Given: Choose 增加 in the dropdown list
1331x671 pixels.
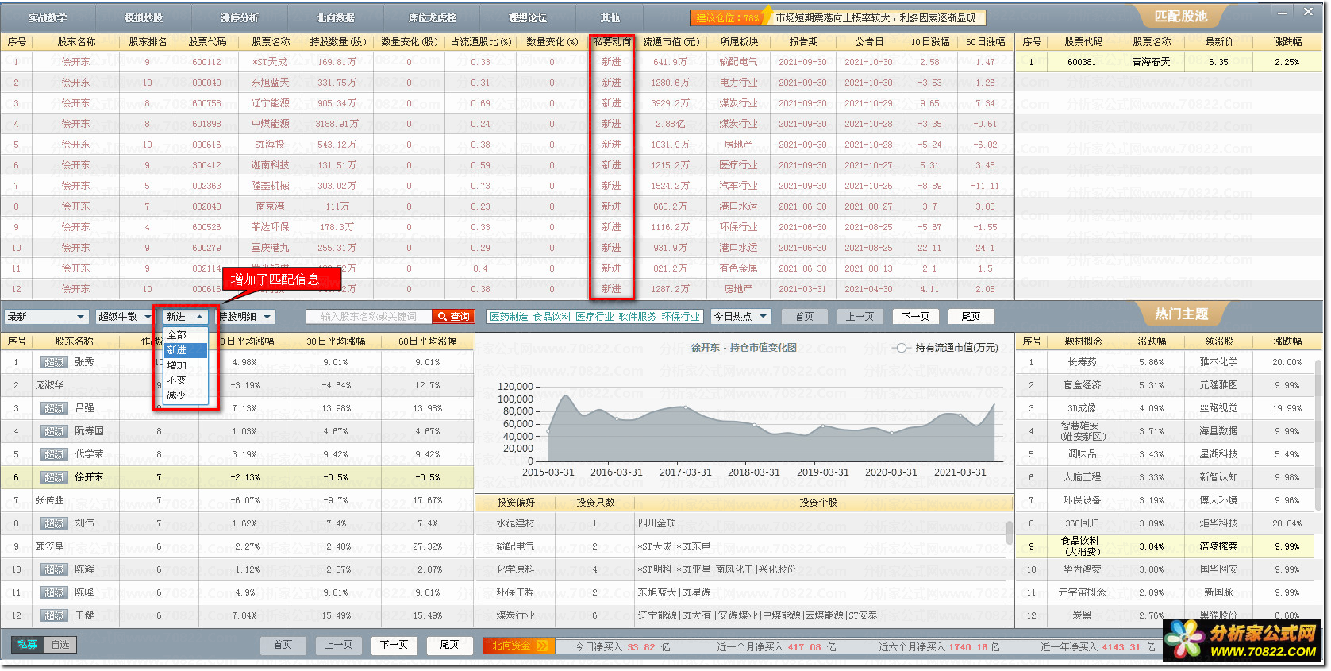Looking at the screenshot, I should [185, 365].
